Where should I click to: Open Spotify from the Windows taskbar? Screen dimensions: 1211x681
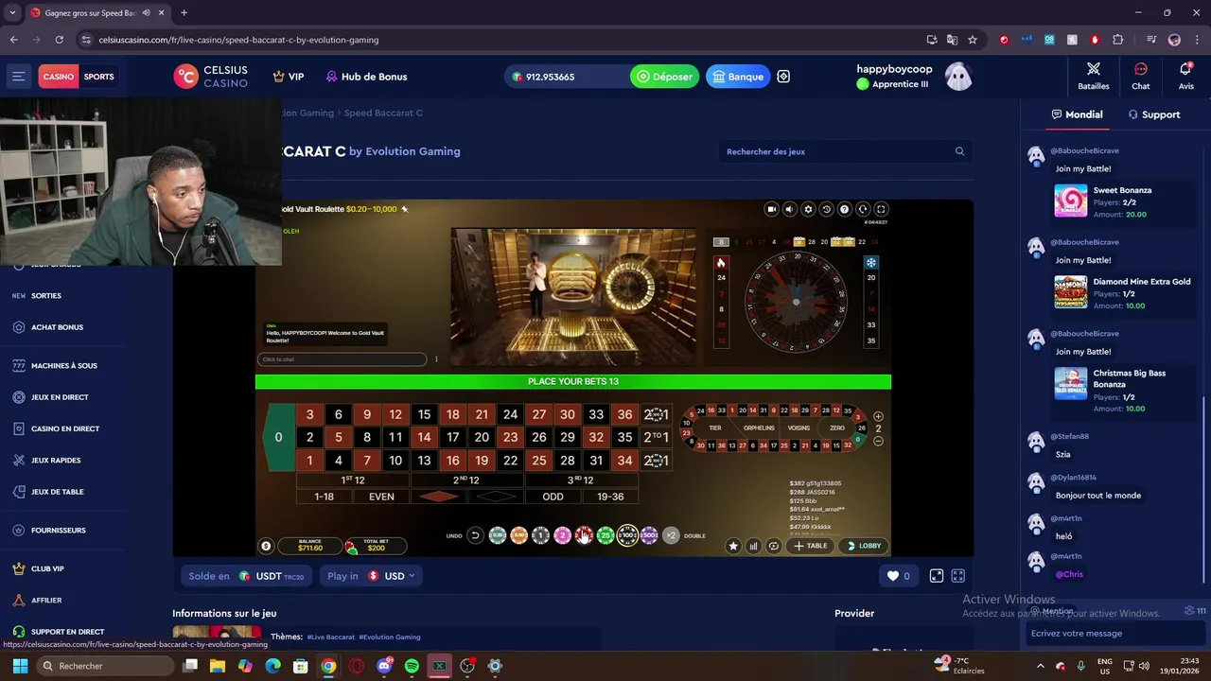tap(412, 666)
